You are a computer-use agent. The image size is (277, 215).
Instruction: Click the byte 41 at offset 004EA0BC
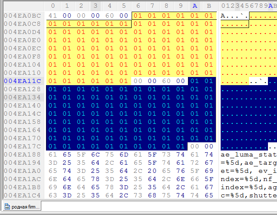[53, 15]
